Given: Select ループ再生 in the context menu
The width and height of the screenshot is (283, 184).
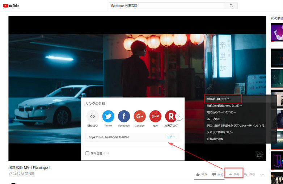Looking at the screenshot, I should [214, 119].
